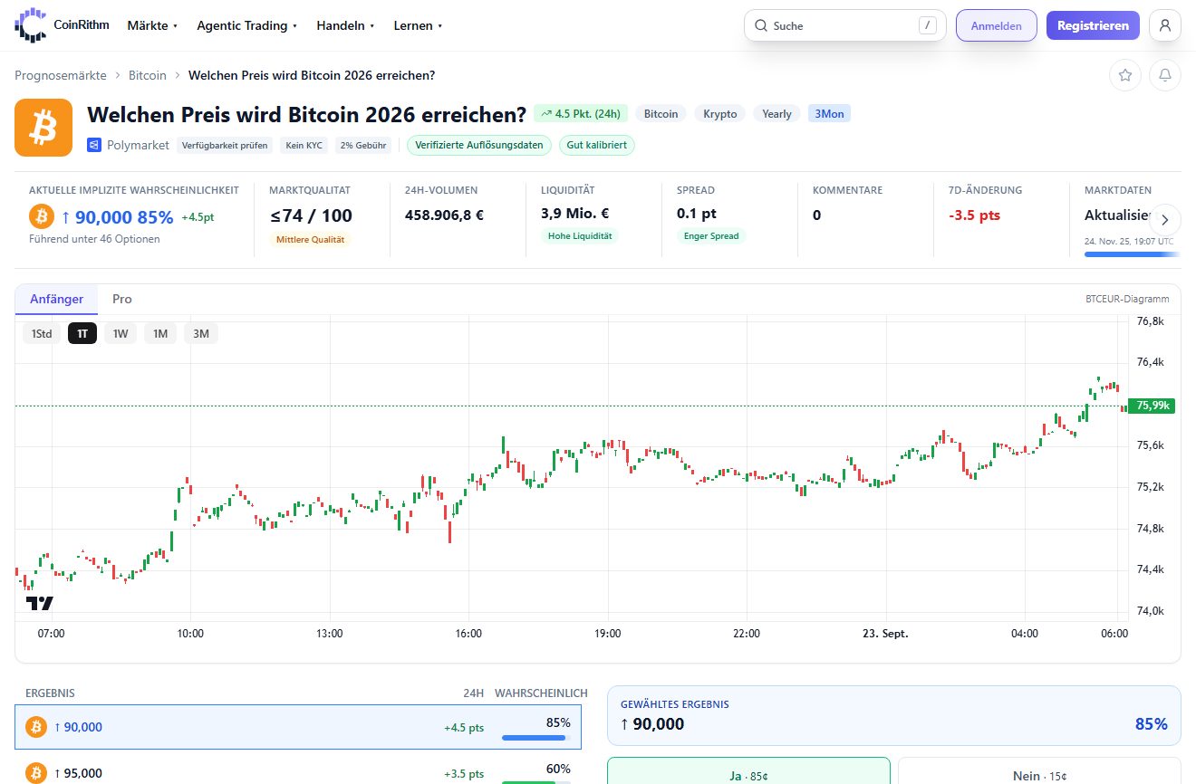This screenshot has height=784, width=1196.
Task: Click Bitcoin icon in the ↑ 95,000 row
Action: (x=36, y=773)
